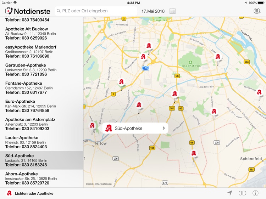Viewport: 266px width, 199px height.
Task: Tap address Karl-Marx-Str. 214, 12055 Berlin
Action: click(x=31, y=106)
